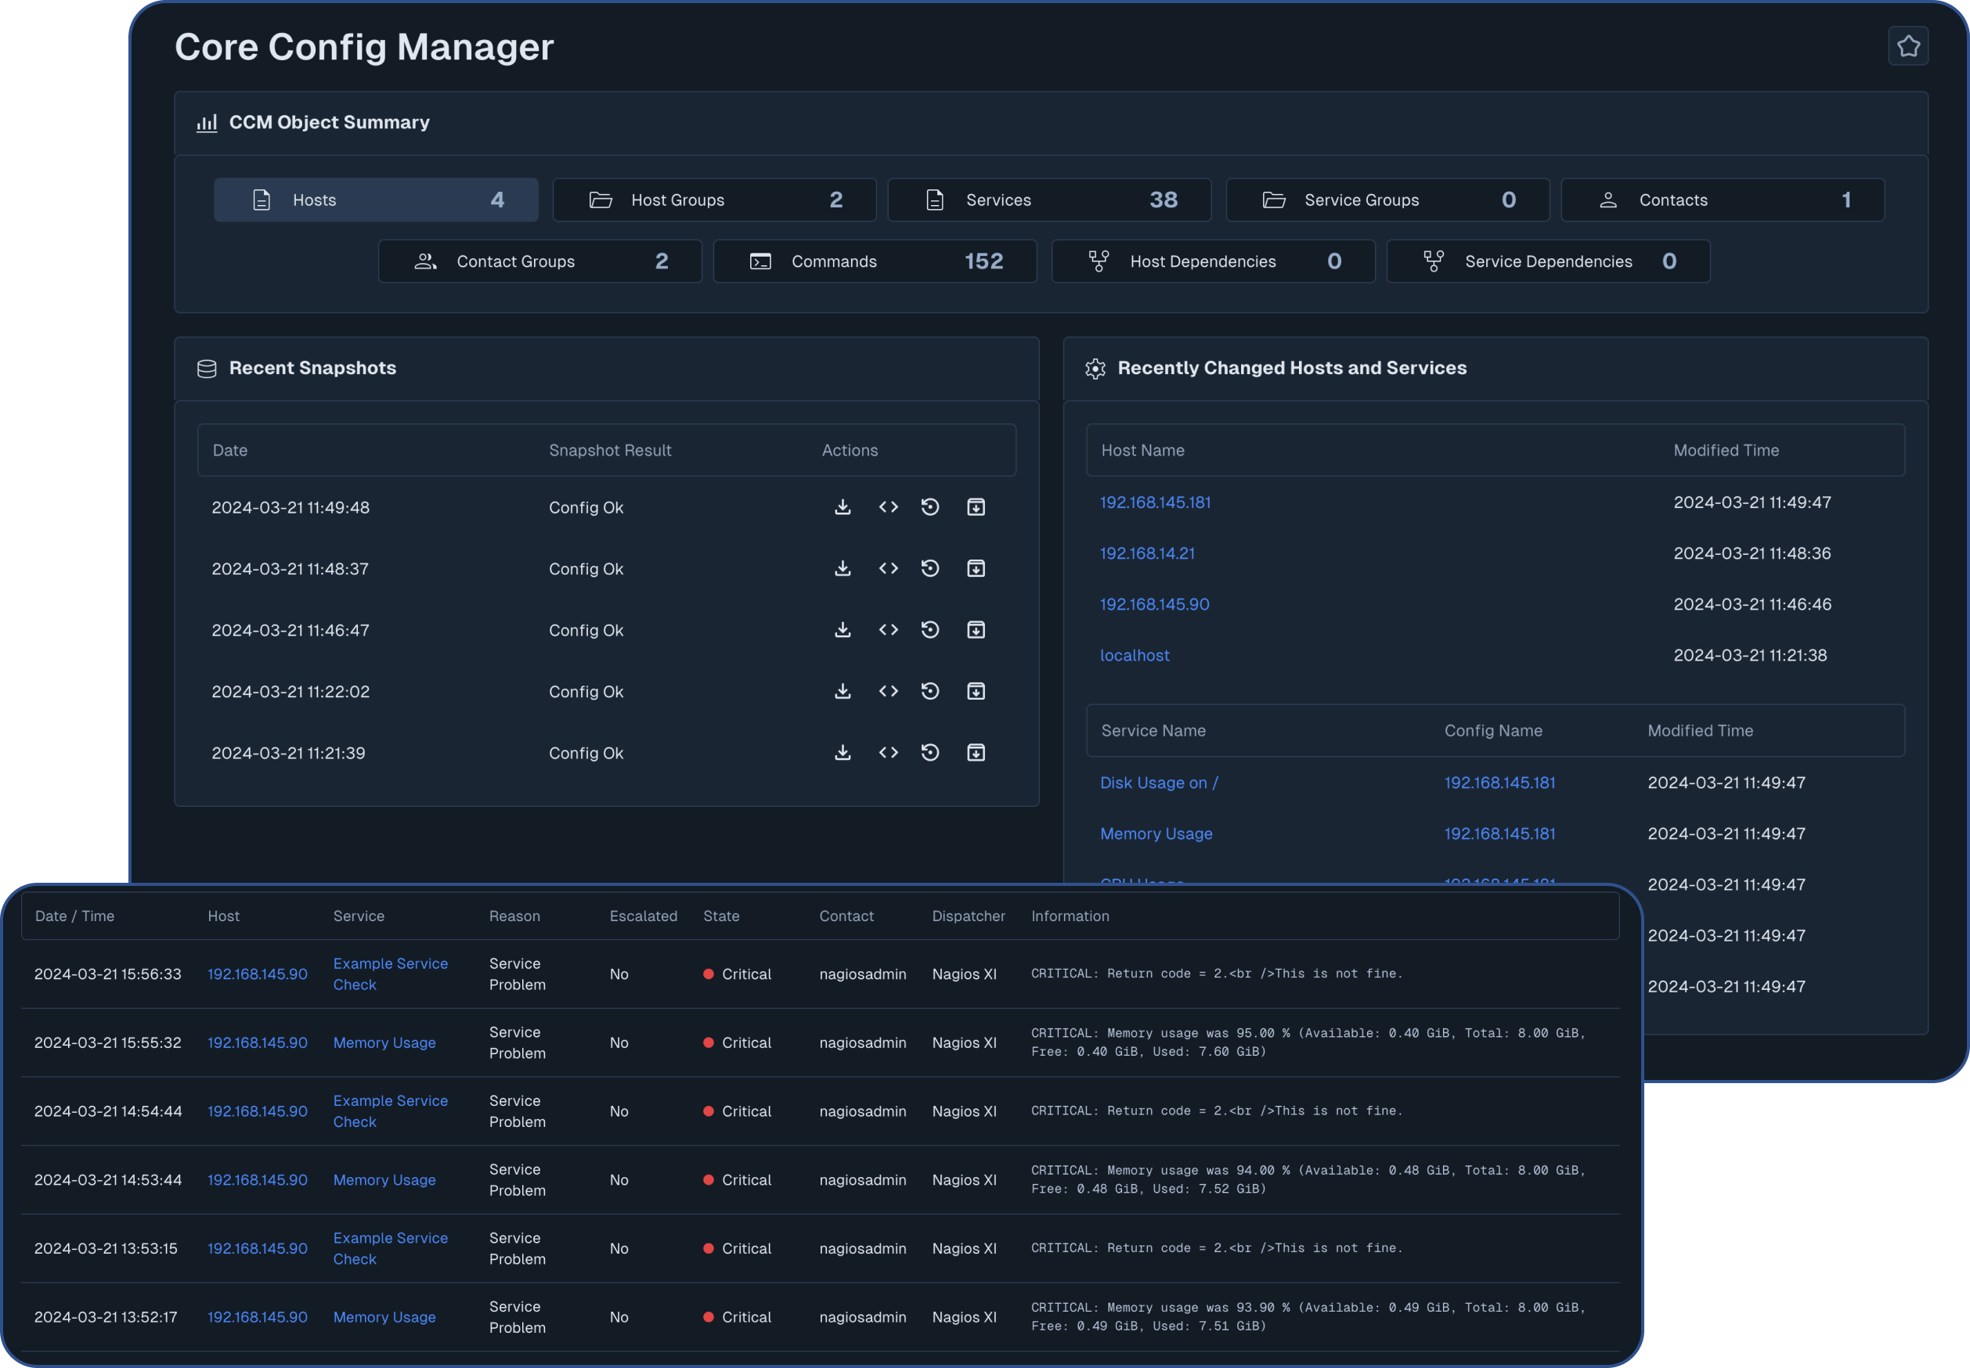Viewport: 1970px width, 1368px height.
Task: Open the Memory Usage service link
Action: pyautogui.click(x=1155, y=833)
